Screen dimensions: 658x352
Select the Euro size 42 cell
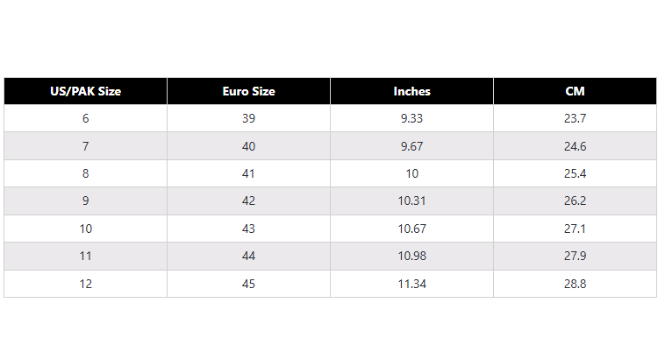point(248,201)
